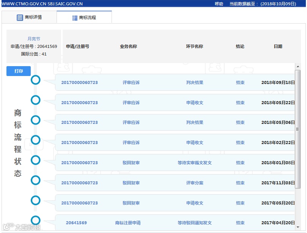
Task: Click timeline circle for 2018年01月08日 row
Action: pos(36,160)
